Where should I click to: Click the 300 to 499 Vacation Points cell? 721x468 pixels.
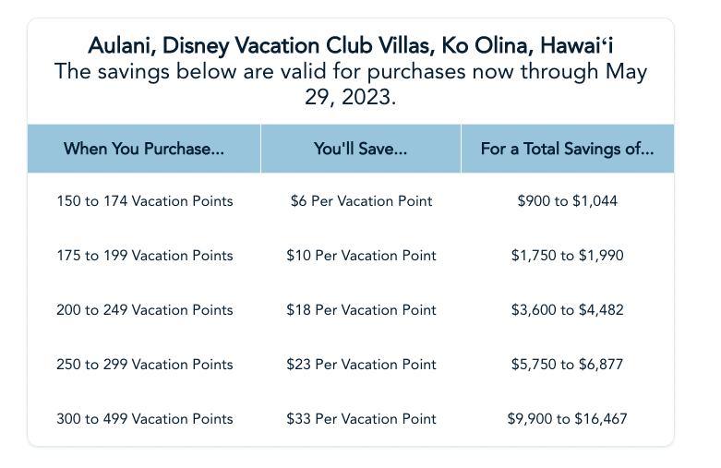point(144,419)
